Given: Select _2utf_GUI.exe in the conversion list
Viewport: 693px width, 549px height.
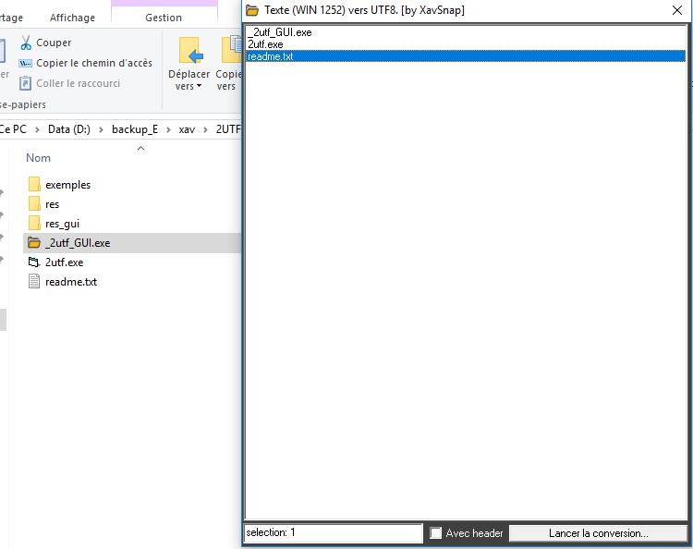Looking at the screenshot, I should (x=279, y=32).
